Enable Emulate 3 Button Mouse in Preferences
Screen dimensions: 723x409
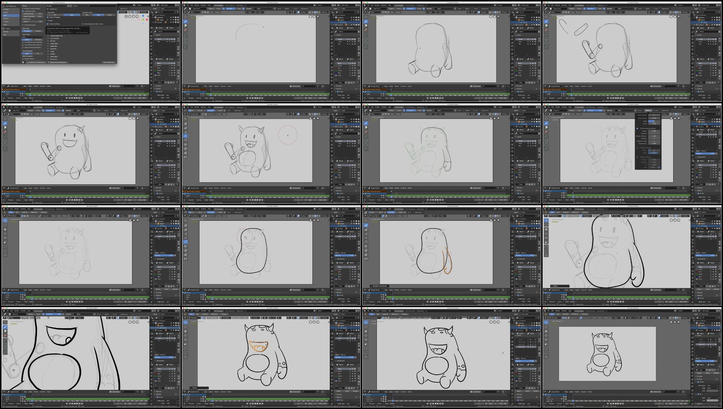(23, 9)
